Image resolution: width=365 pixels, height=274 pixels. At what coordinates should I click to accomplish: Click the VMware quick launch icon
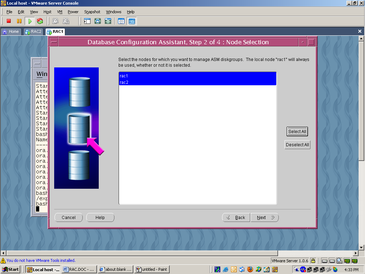pos(275,270)
